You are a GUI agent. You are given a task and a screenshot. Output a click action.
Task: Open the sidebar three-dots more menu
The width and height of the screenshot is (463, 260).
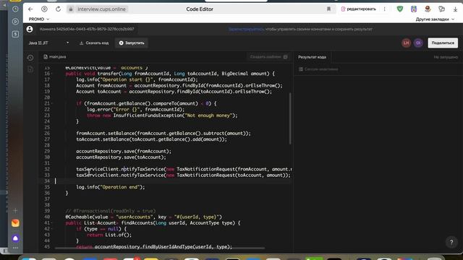15,248
